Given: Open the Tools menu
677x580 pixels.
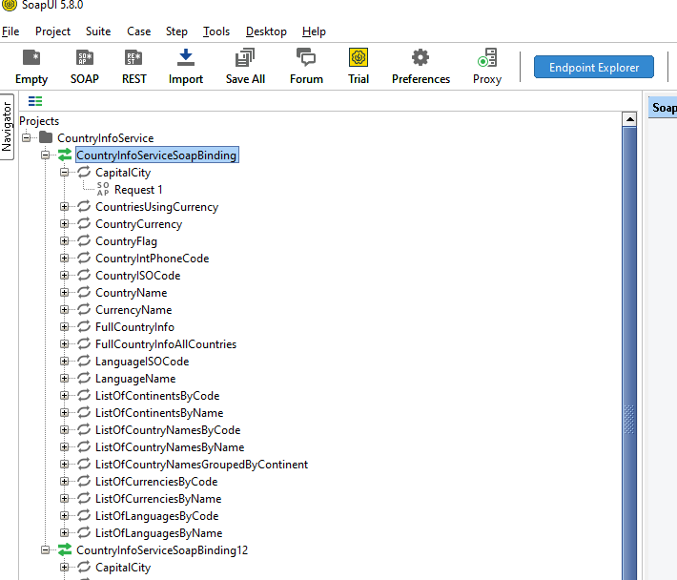Looking at the screenshot, I should click(x=216, y=31).
